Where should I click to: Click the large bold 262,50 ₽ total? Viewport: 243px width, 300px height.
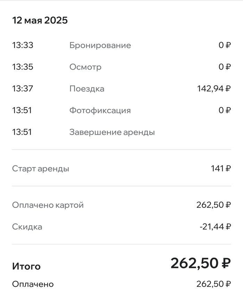click(x=201, y=263)
